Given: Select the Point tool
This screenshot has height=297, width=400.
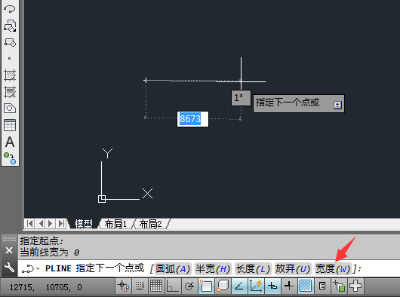Looking at the screenshot, I should point(10,58).
